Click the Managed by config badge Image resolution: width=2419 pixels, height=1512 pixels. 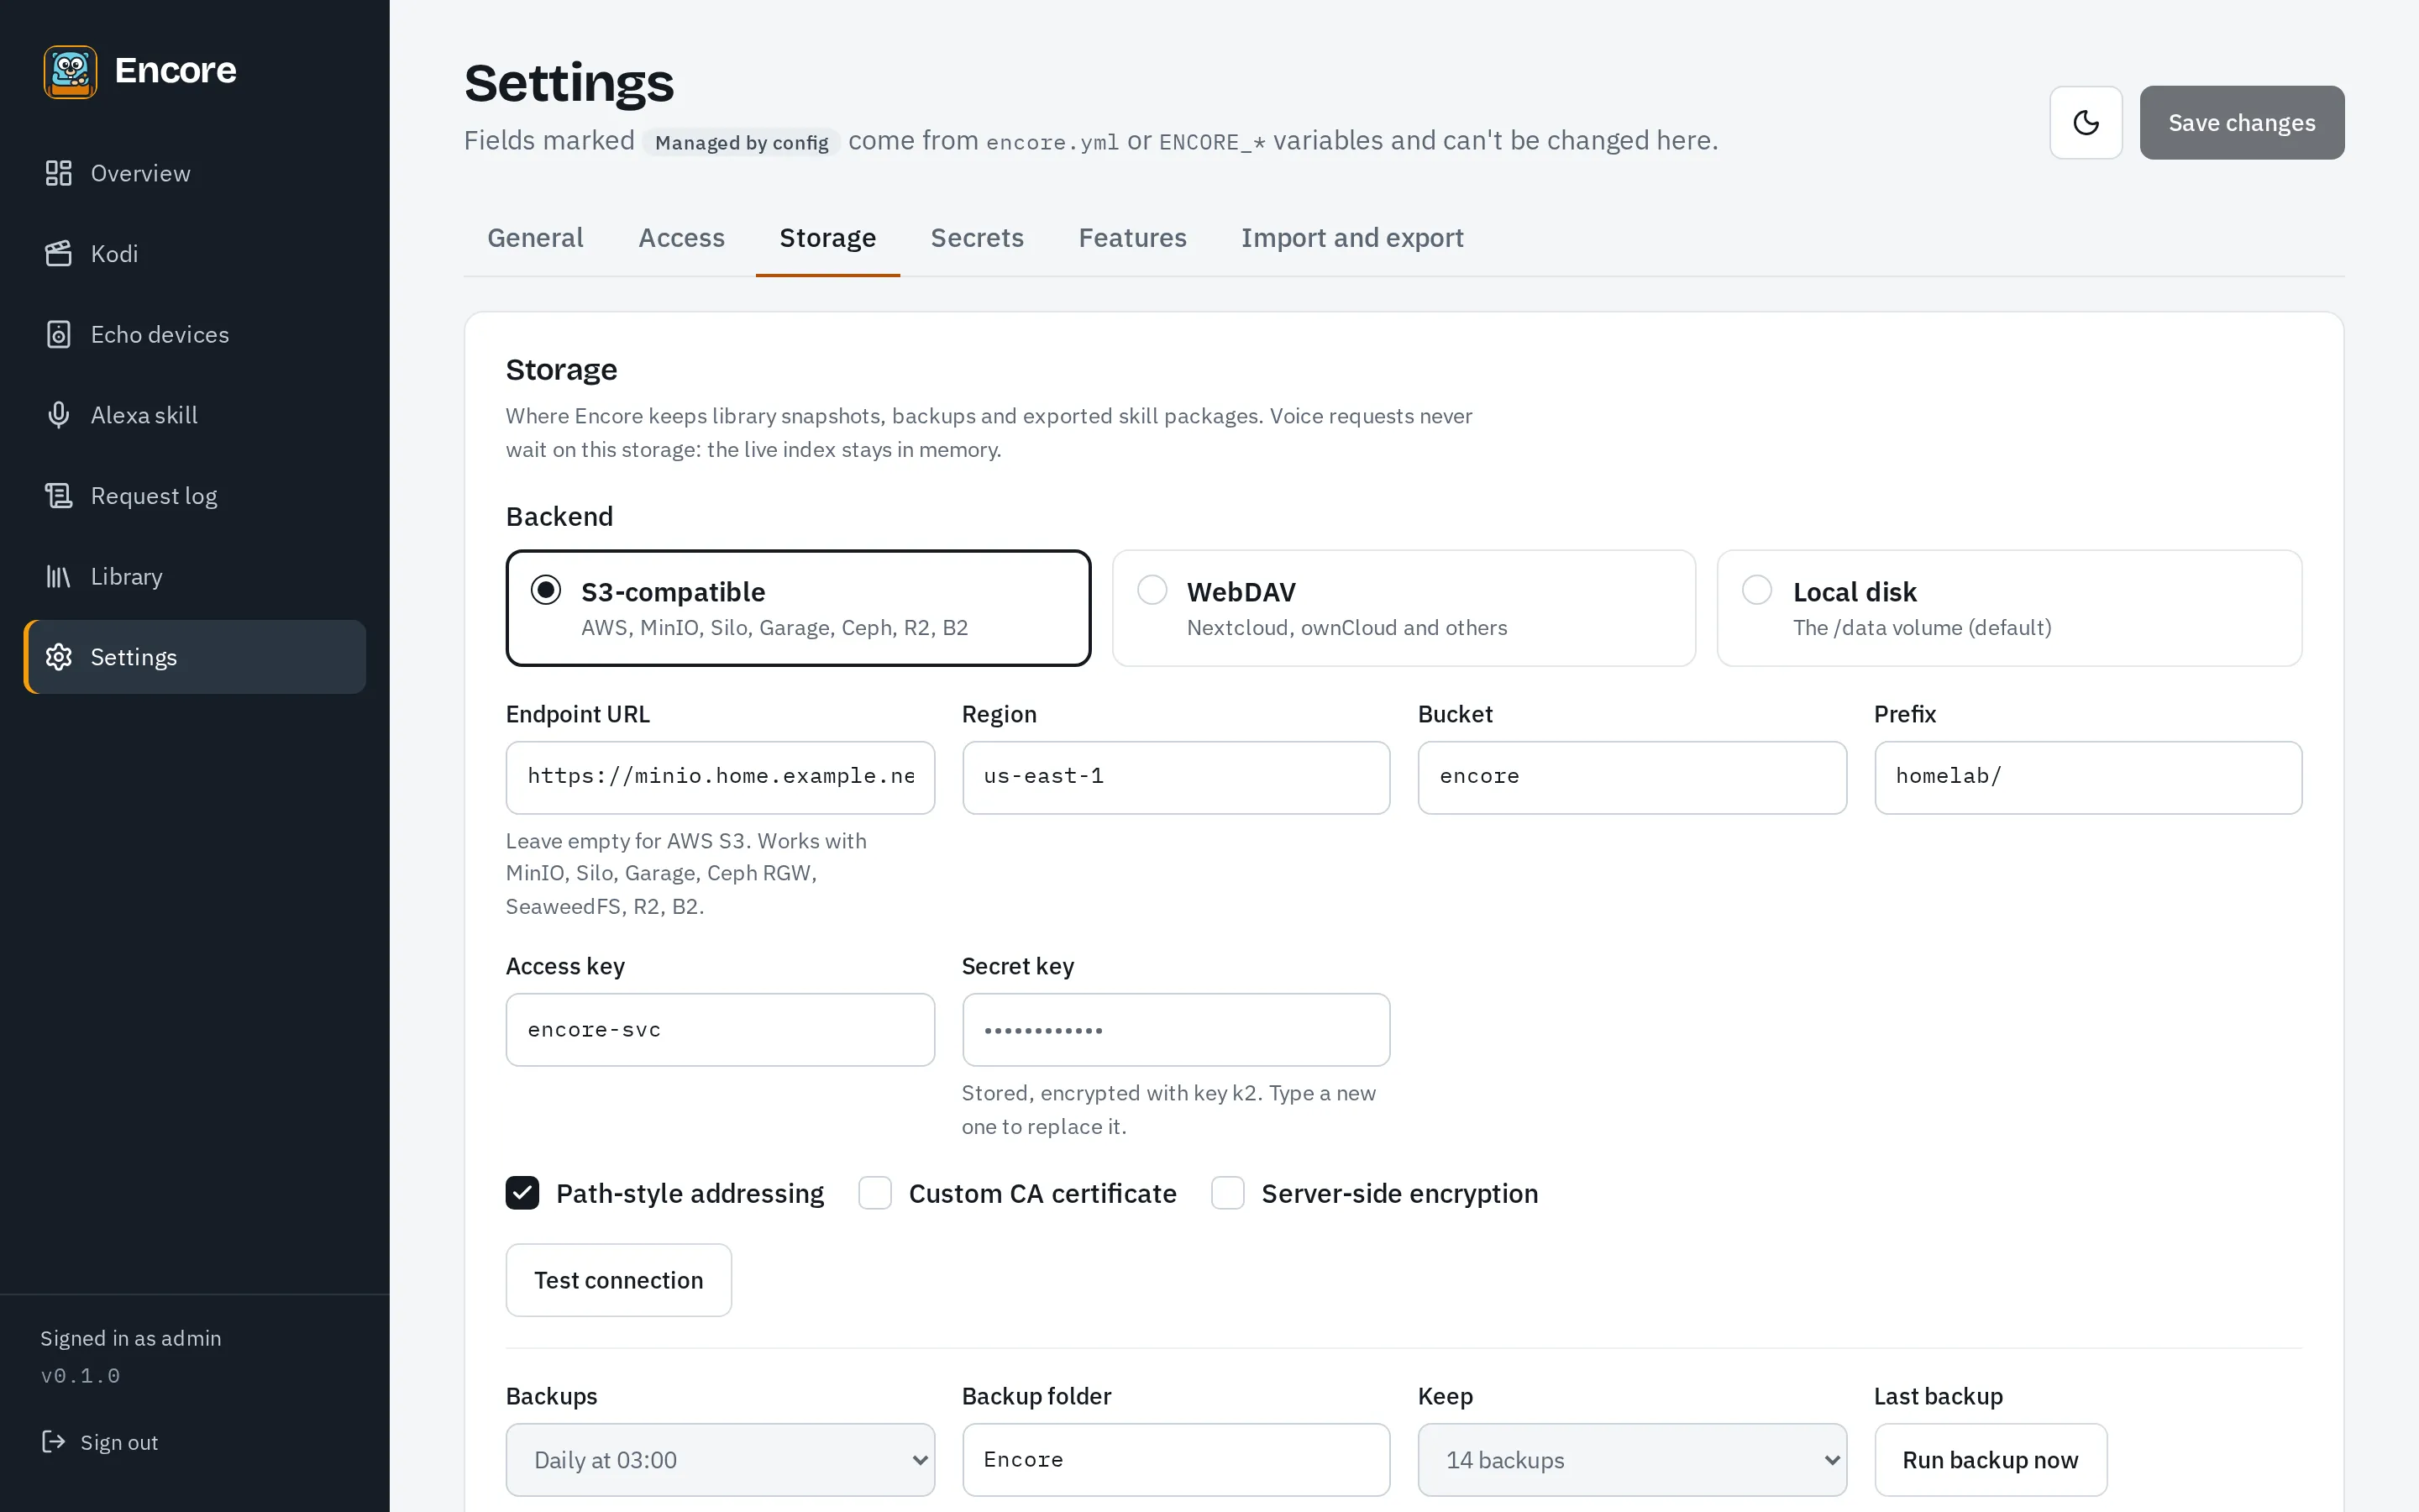pos(741,142)
